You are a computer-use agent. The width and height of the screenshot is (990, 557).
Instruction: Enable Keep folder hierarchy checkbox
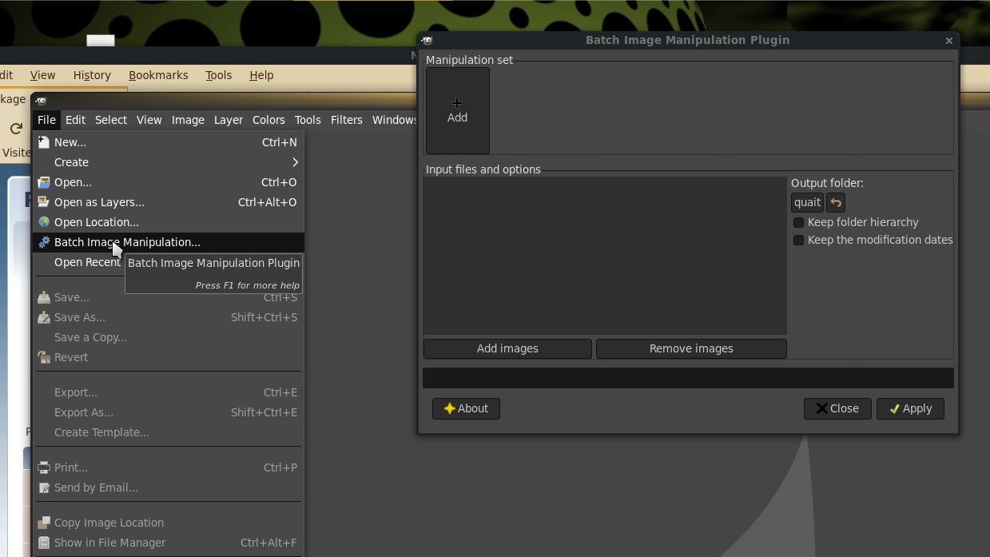click(x=798, y=222)
